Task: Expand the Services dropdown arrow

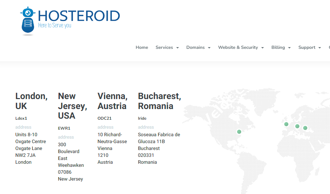Action: coord(178,48)
